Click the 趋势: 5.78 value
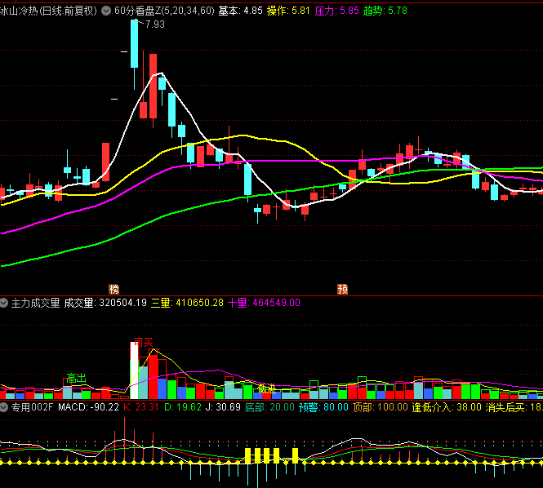The width and height of the screenshot is (543, 488). pyautogui.click(x=385, y=11)
